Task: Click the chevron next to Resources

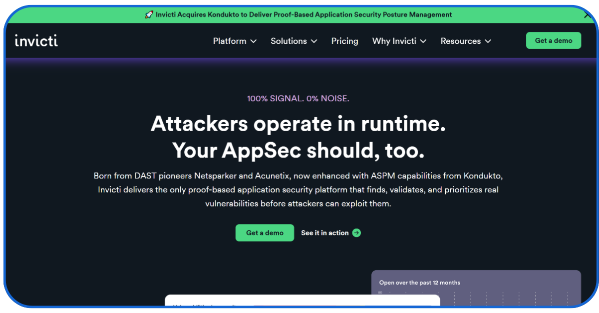Action: coord(488,41)
